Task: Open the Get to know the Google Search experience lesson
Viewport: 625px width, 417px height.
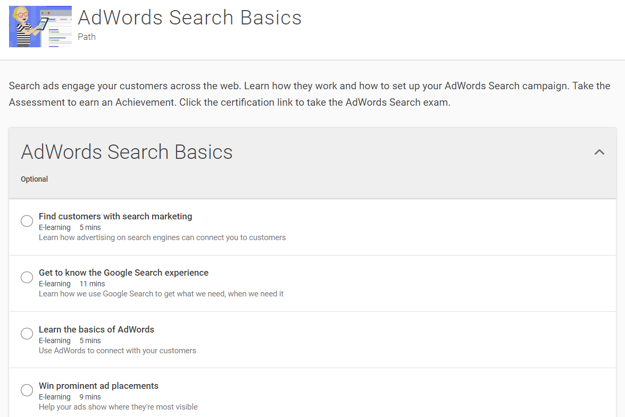Action: 123,273
